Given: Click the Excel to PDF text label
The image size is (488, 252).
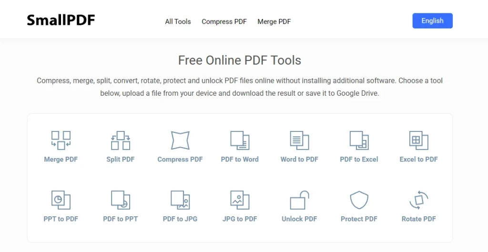Looking at the screenshot, I should click(418, 159).
